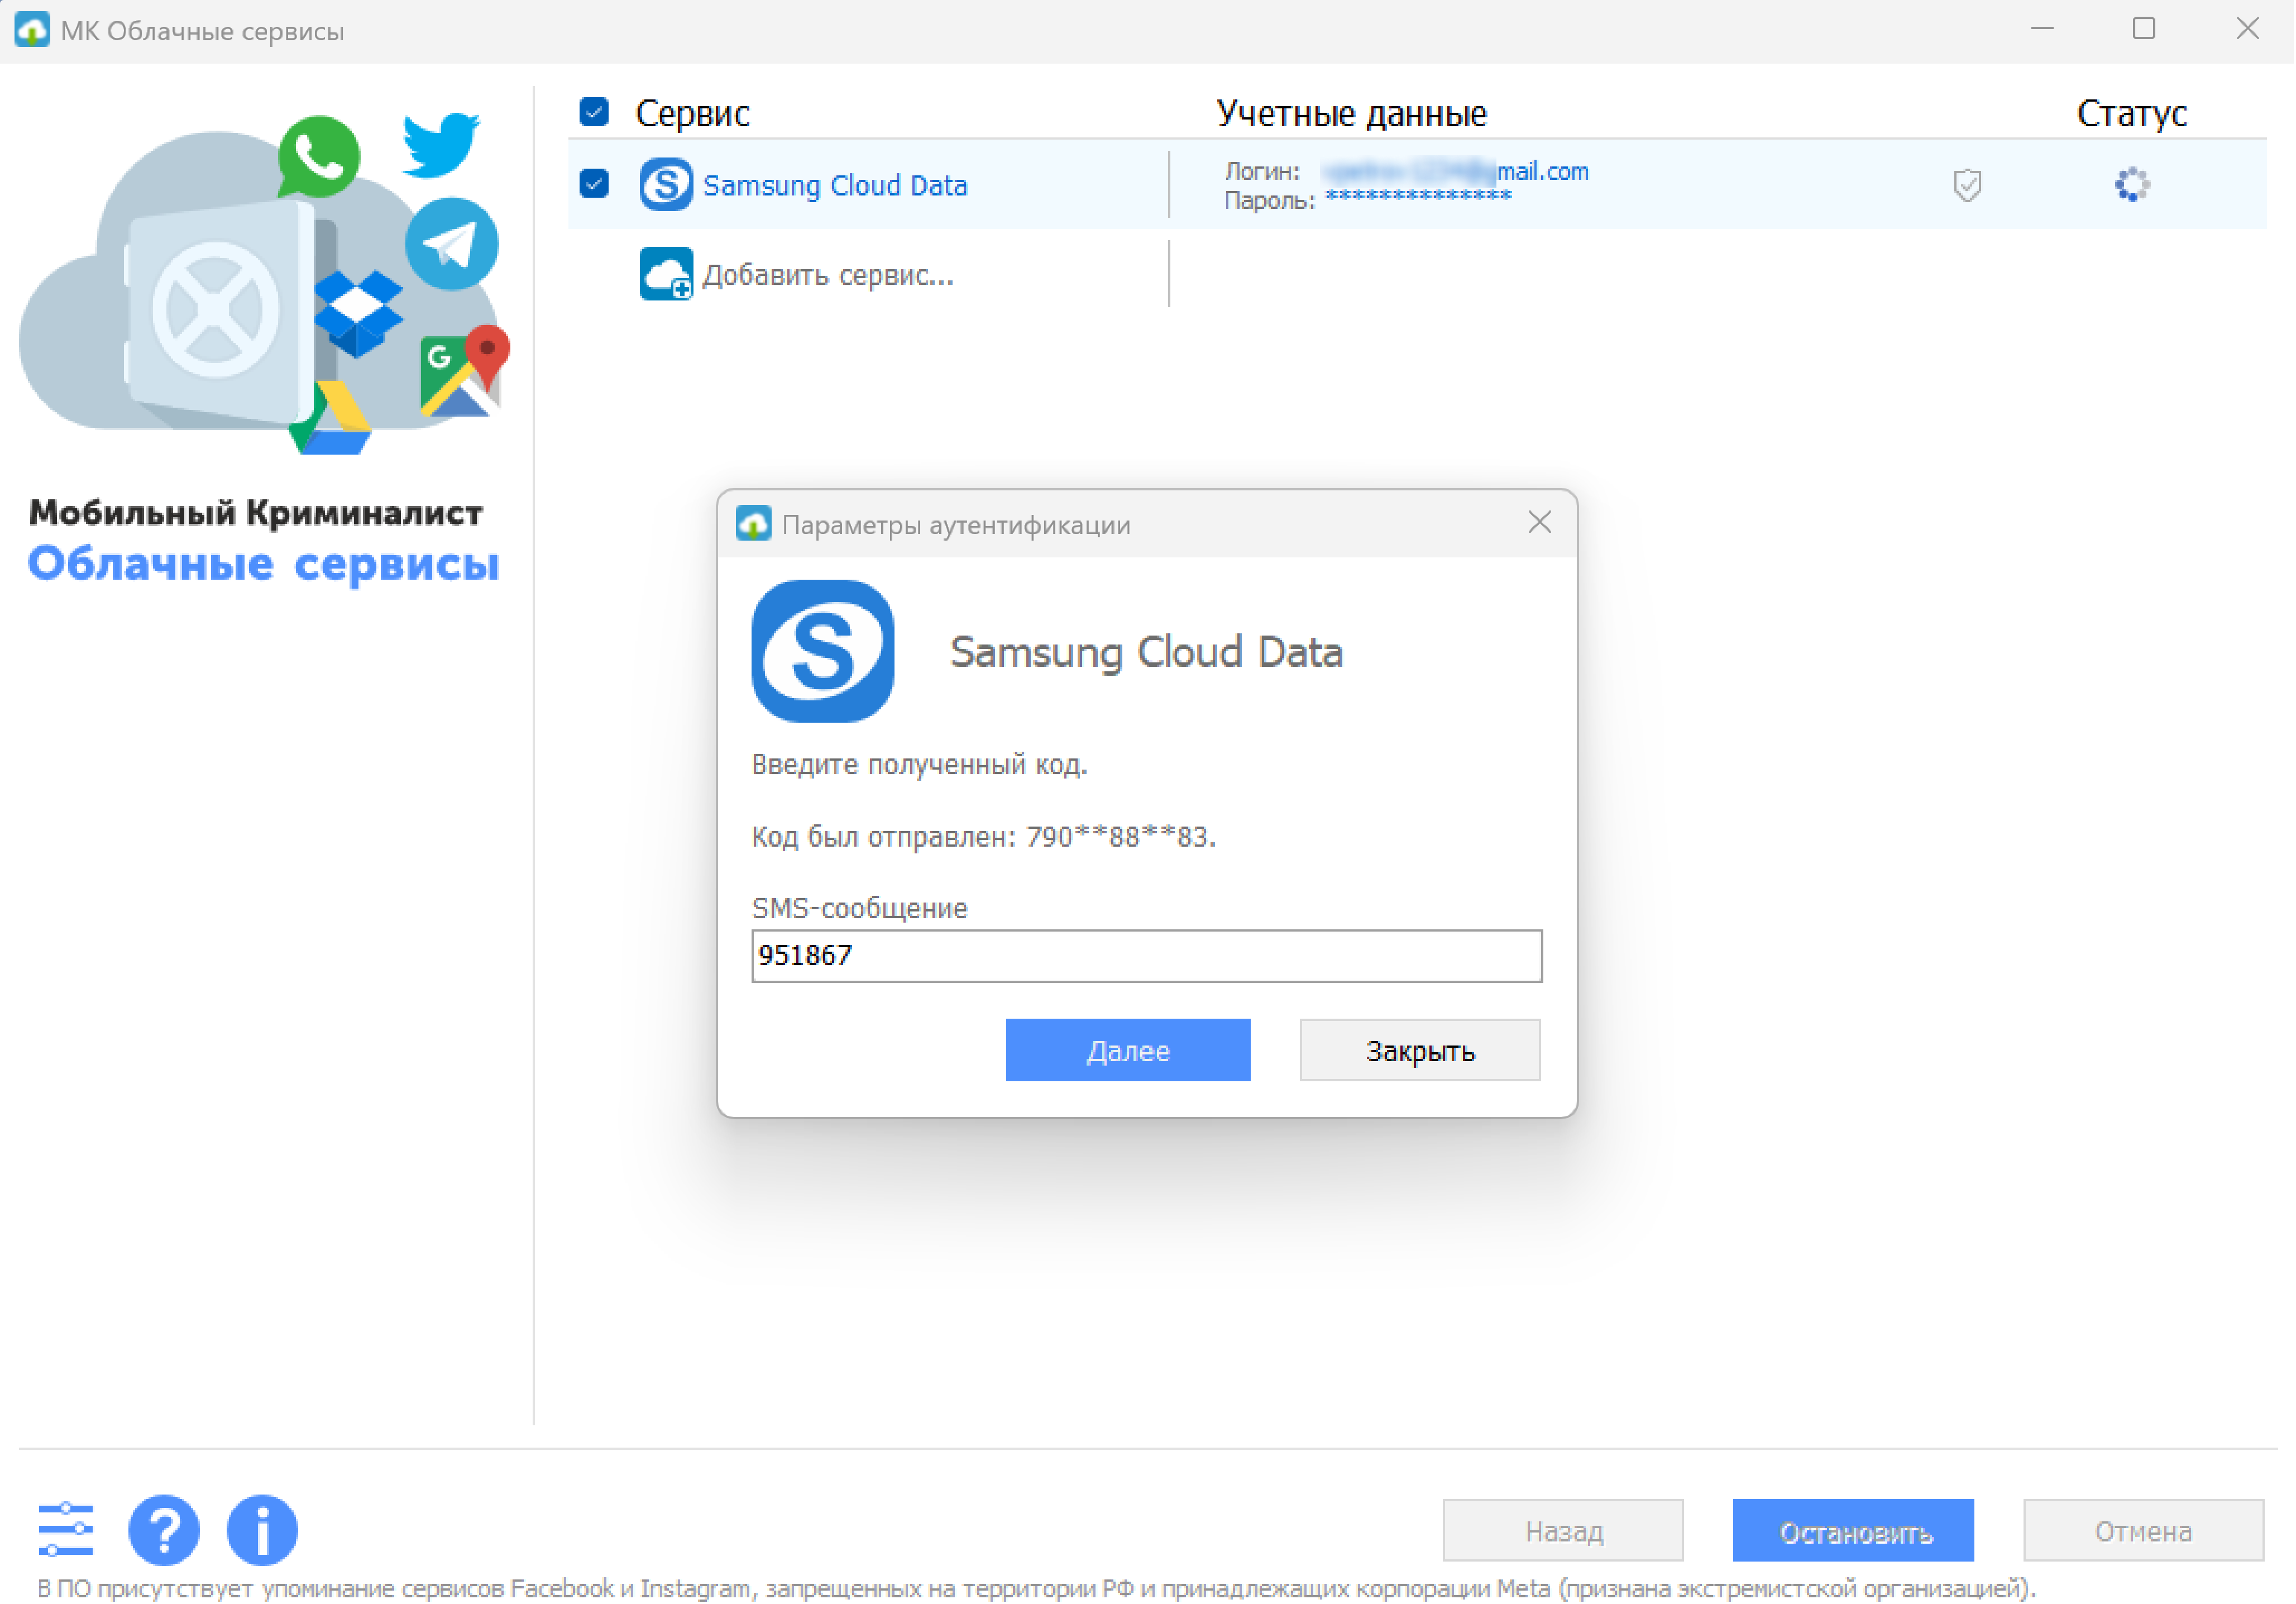Image resolution: width=2296 pixels, height=1604 pixels.
Task: Click the Далее button
Action: point(1128,1050)
